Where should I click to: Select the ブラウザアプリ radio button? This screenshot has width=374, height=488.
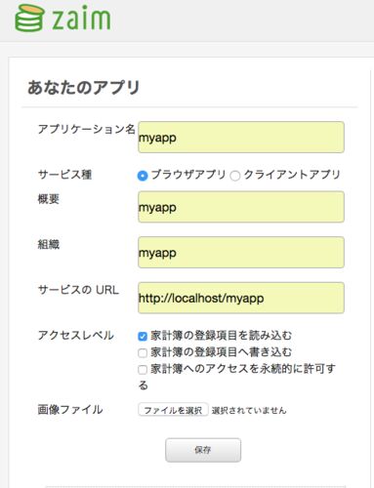click(x=143, y=176)
